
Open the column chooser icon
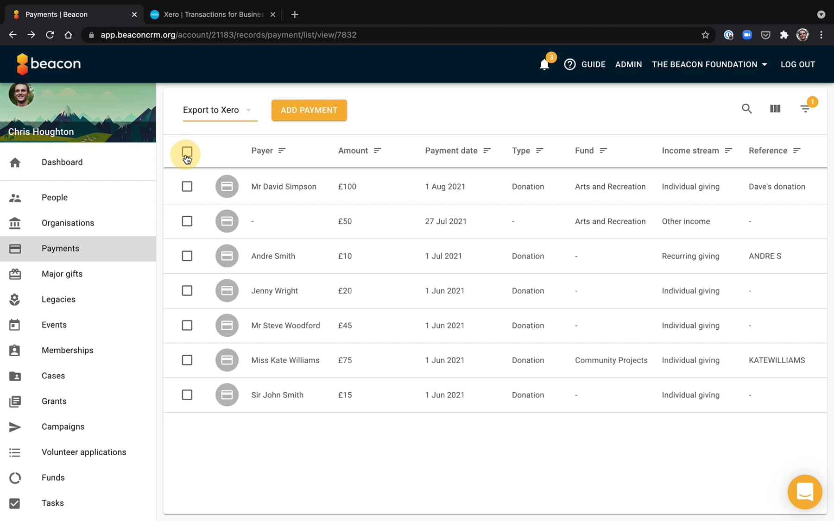[775, 109]
